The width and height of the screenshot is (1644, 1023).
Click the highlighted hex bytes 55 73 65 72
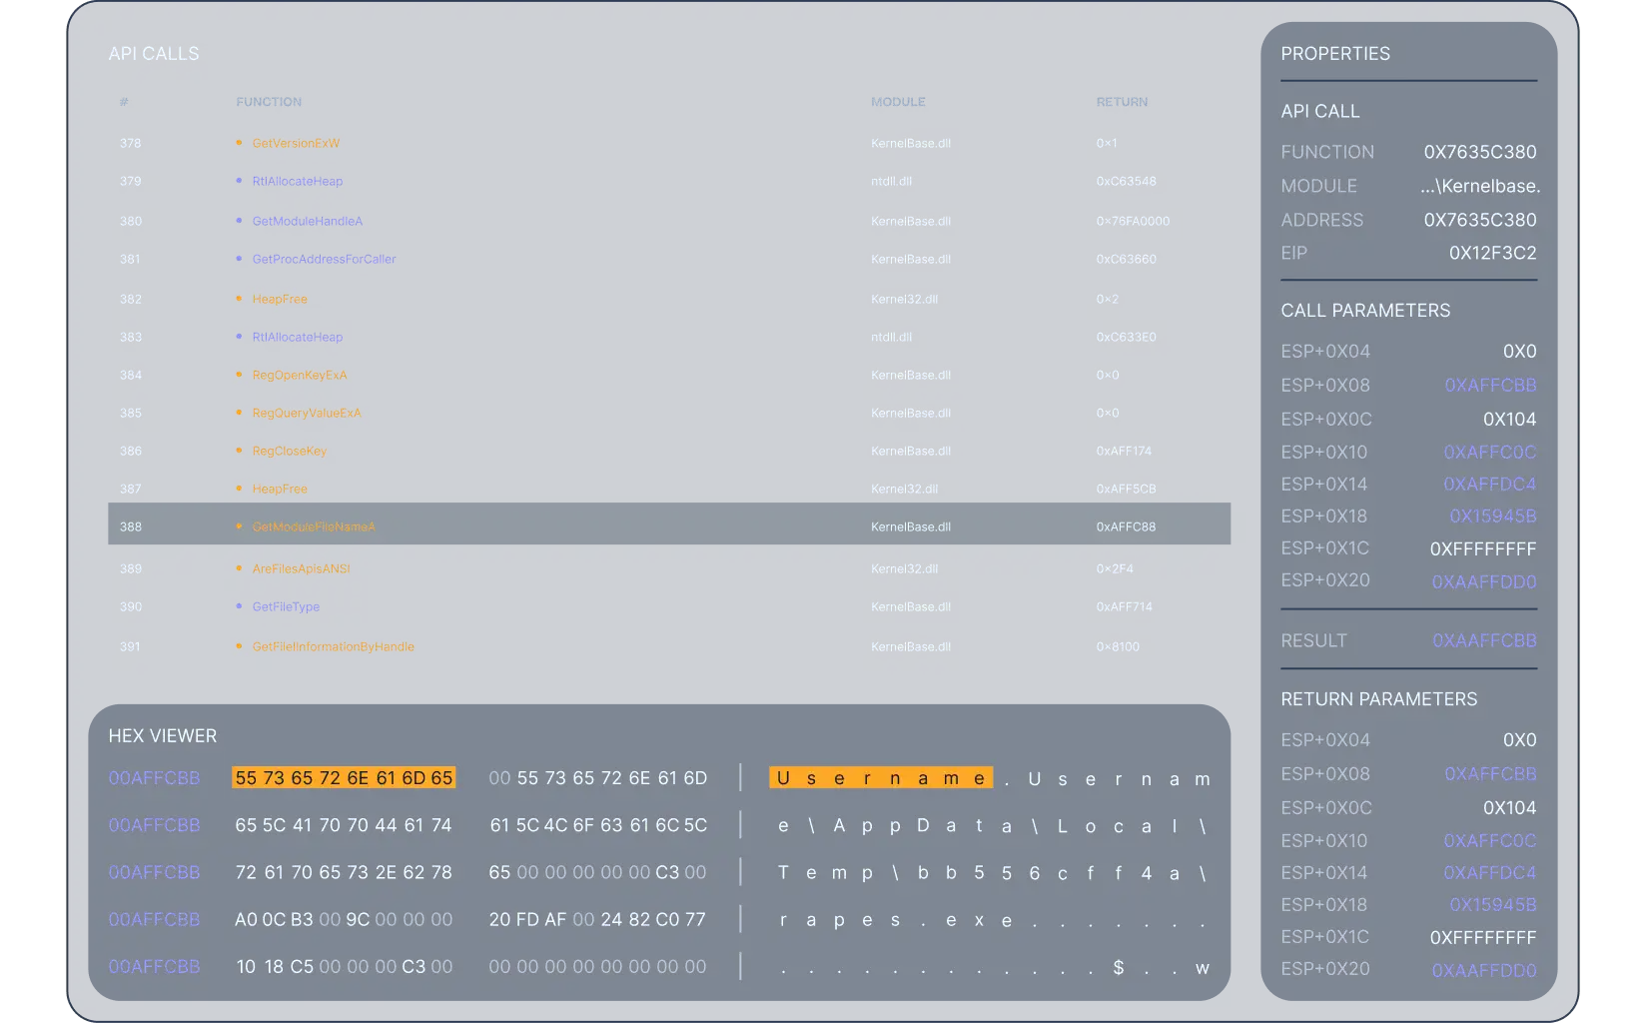[344, 777]
